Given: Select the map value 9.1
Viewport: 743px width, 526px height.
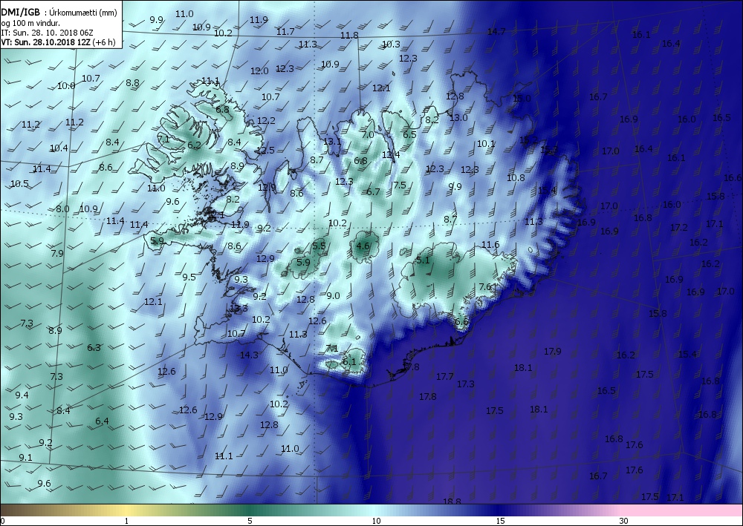Looking at the screenshot, I should pos(25,458).
